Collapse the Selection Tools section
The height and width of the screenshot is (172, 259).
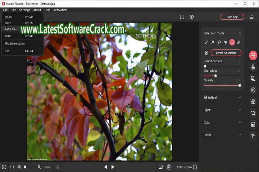point(240,33)
